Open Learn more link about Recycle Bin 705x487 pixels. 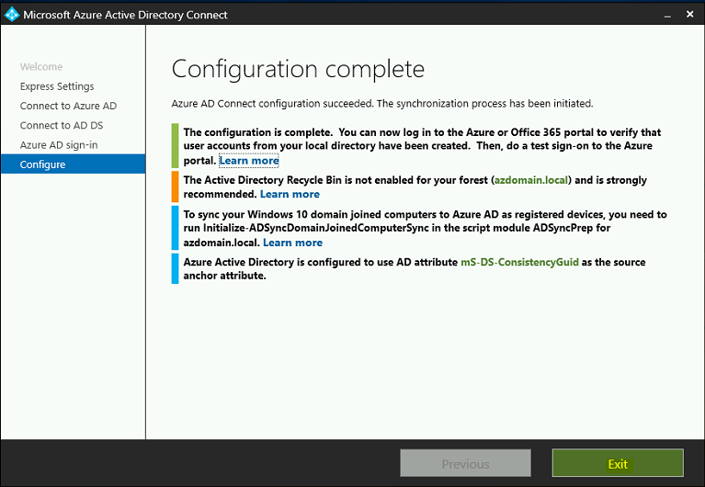tap(290, 194)
